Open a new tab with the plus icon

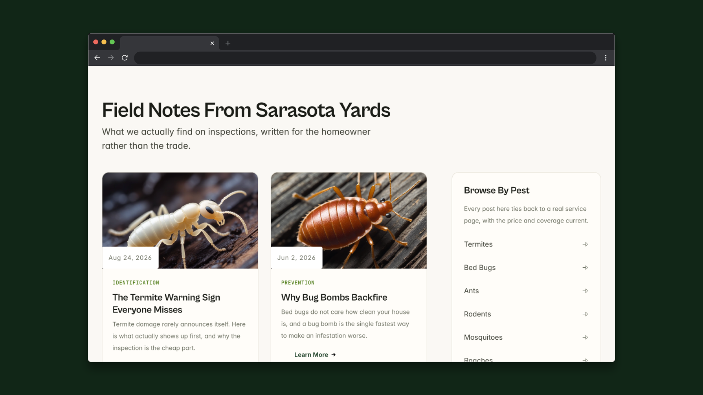pyautogui.click(x=228, y=43)
